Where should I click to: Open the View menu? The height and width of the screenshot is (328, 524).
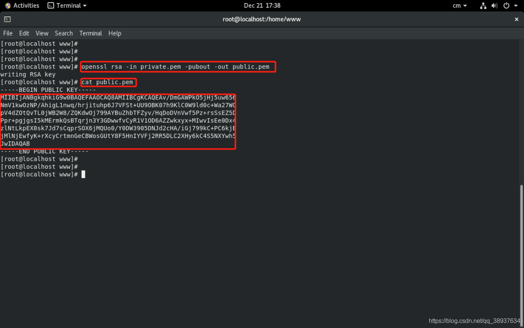tap(42, 33)
